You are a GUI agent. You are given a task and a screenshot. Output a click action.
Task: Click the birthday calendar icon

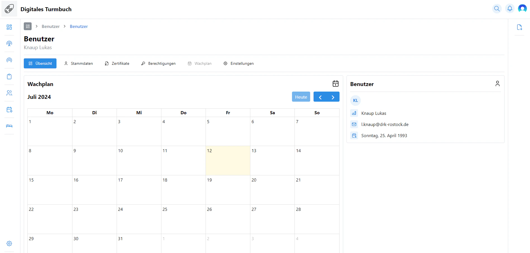click(354, 135)
